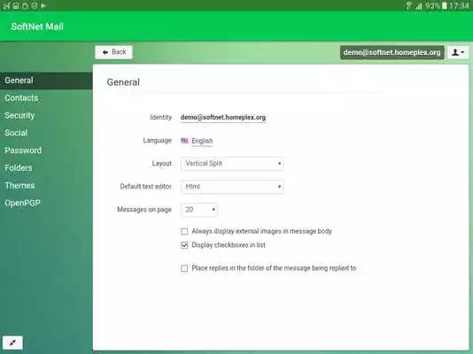This screenshot has height=354, width=473.
Task: Click the demo@softnet.homeplex.org account button
Action: (x=392, y=52)
